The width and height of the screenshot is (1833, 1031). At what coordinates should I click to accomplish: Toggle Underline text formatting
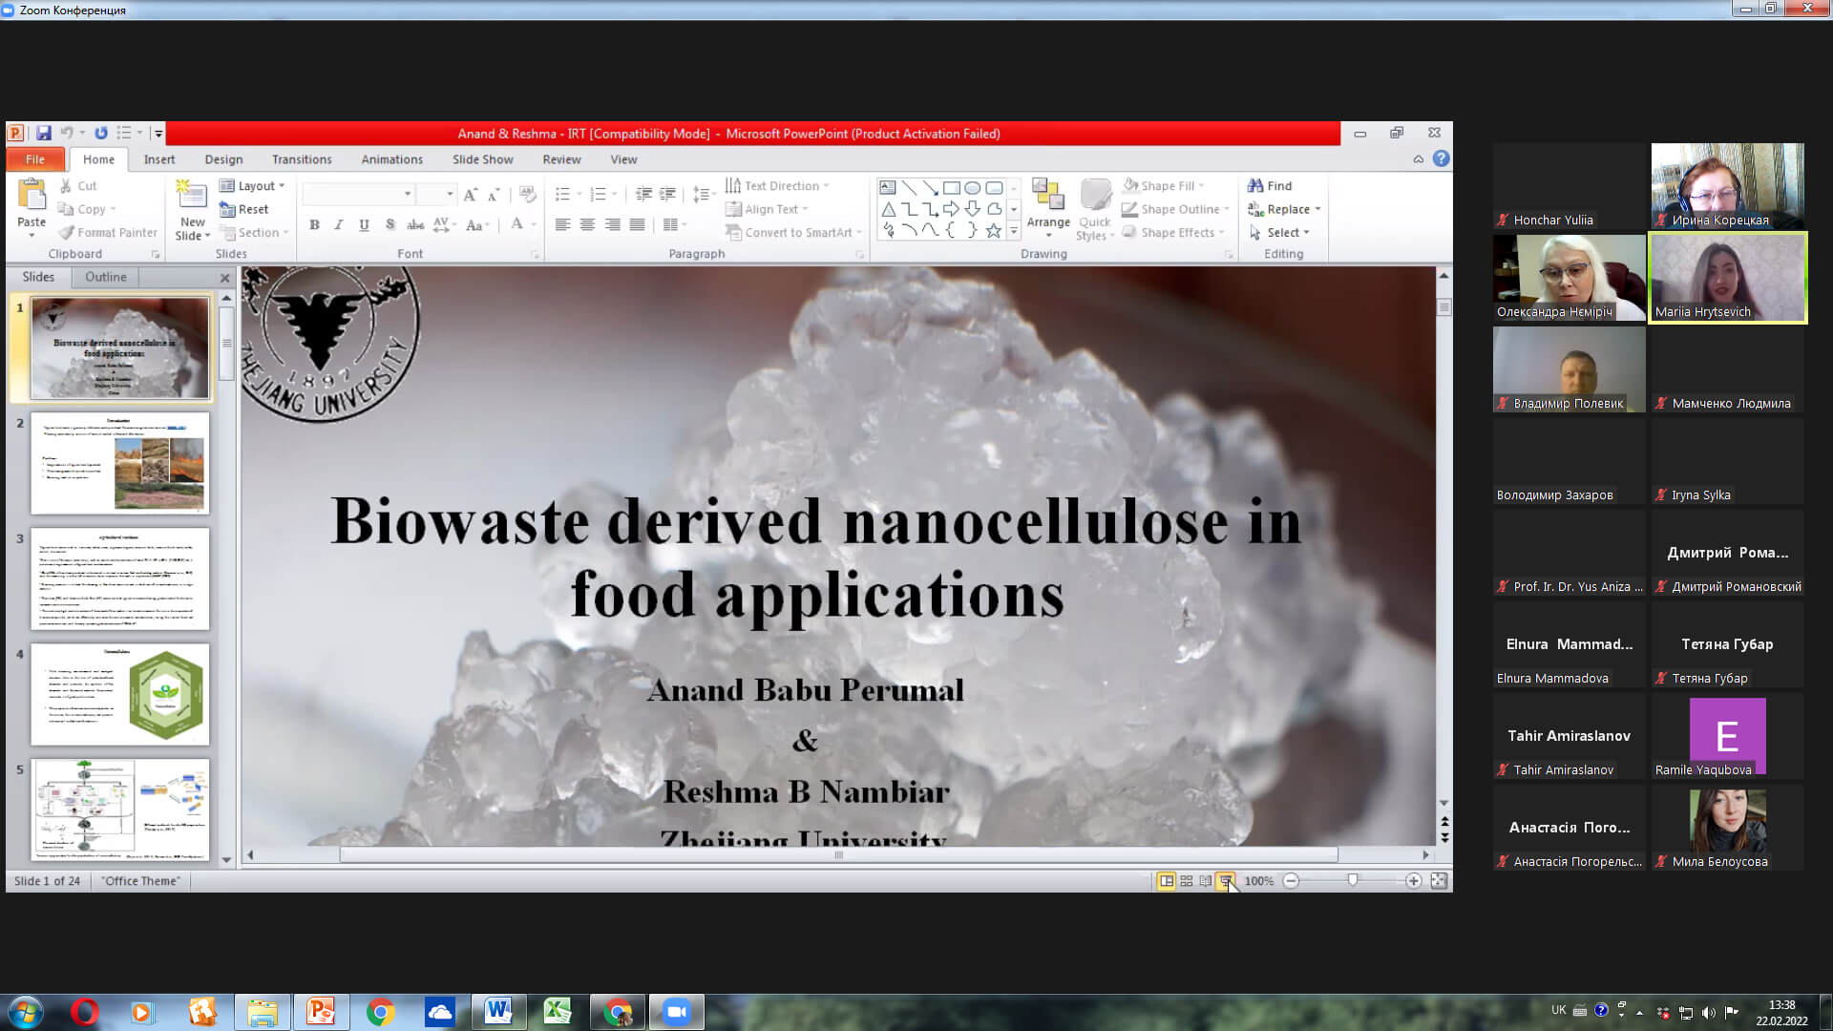[364, 225]
